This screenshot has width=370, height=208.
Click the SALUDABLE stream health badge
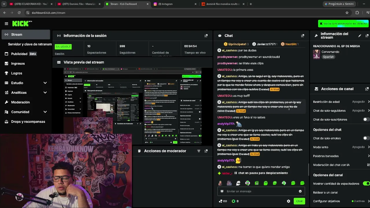point(63,47)
